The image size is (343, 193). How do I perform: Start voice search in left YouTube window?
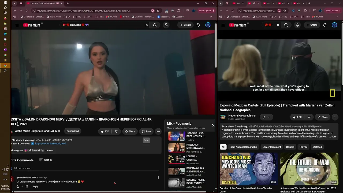tap(166, 25)
